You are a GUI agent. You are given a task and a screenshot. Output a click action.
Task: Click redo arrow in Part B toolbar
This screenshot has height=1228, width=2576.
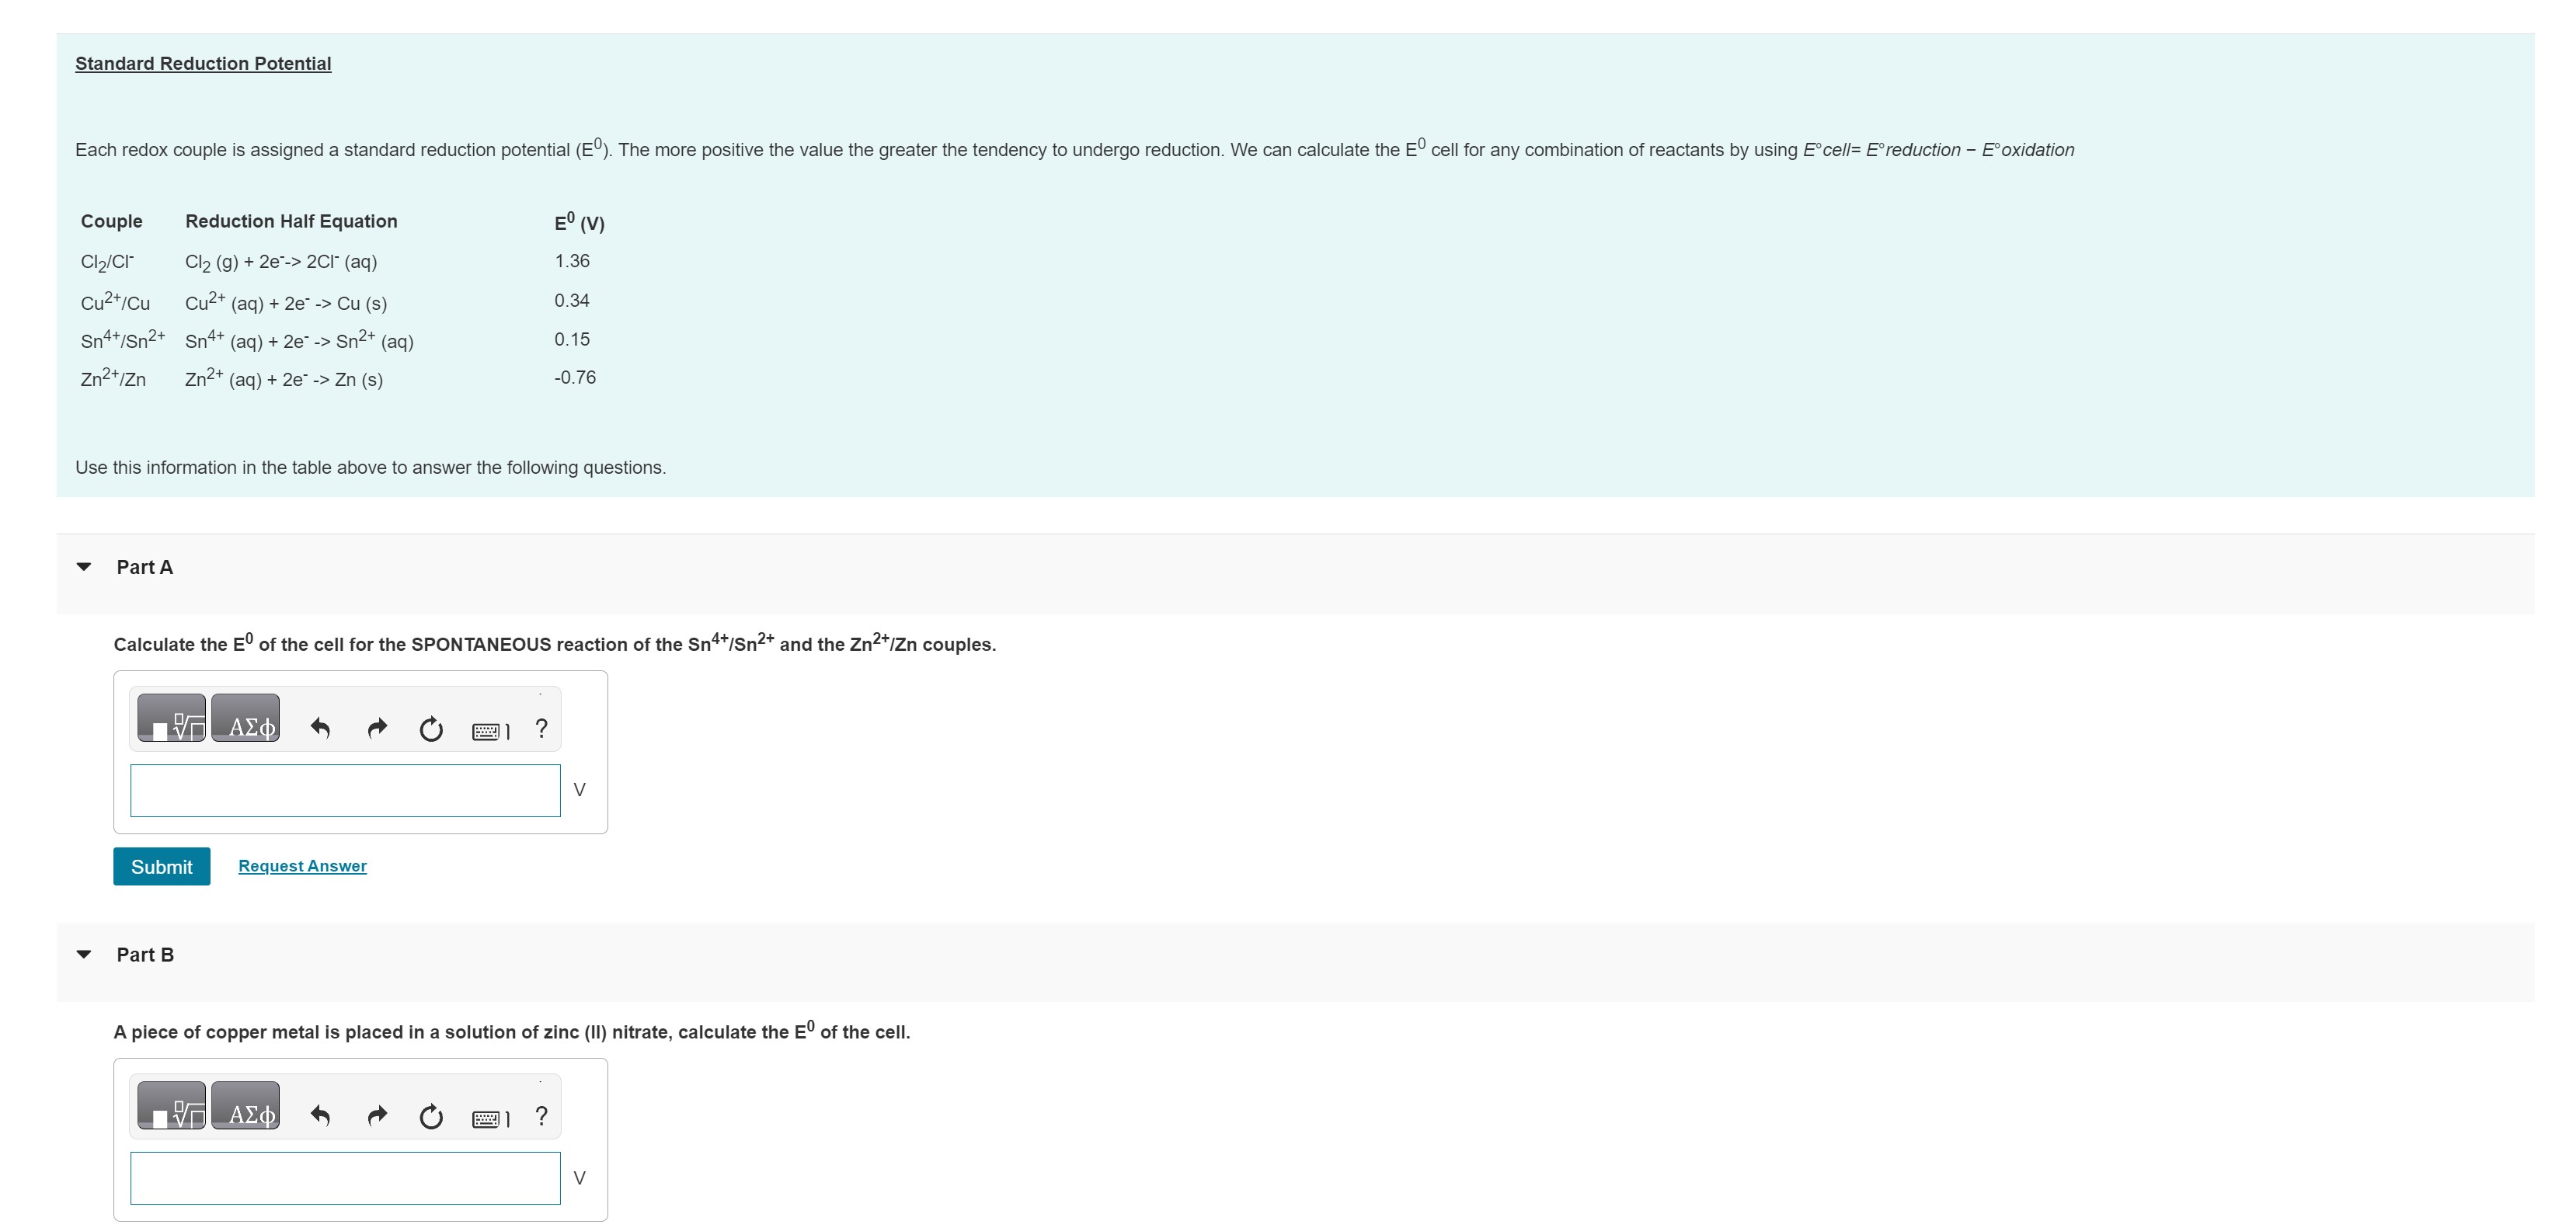tap(377, 1115)
